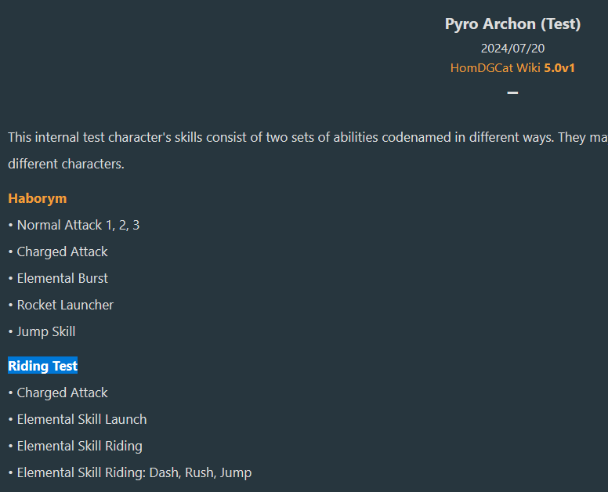Screen dimensions: 608x492
Task: Select the Rocket Launcher entry
Action: (x=65, y=305)
